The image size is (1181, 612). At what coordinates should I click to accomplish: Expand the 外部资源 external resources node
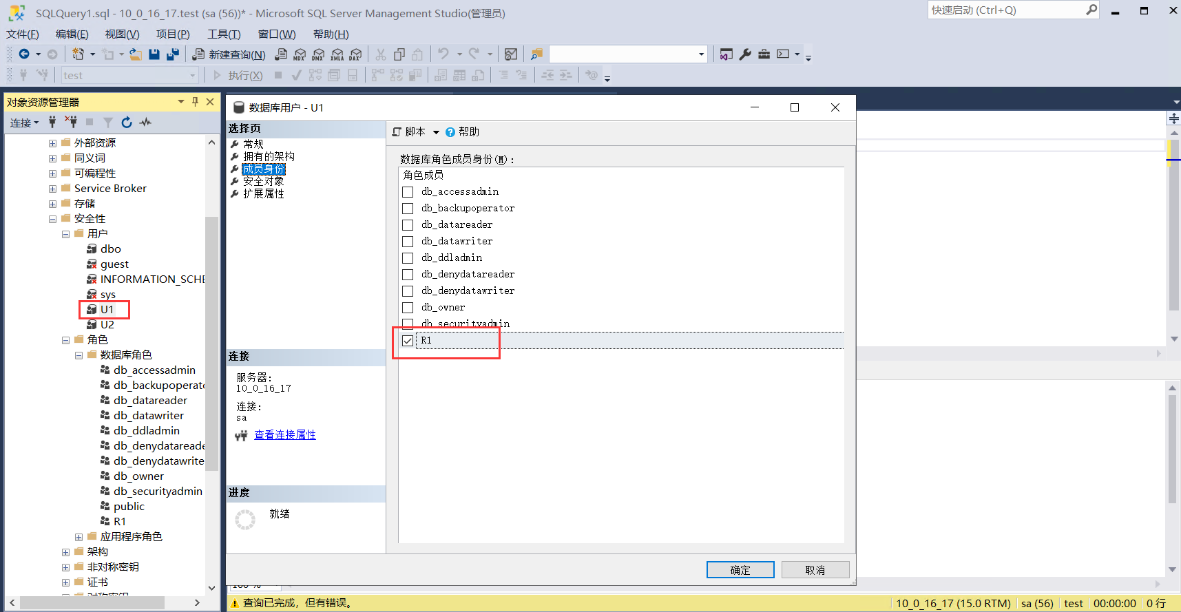click(52, 143)
